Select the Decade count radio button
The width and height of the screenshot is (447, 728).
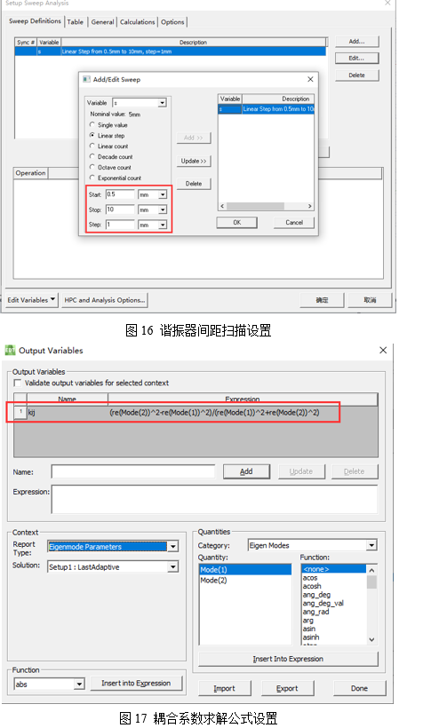tap(92, 156)
